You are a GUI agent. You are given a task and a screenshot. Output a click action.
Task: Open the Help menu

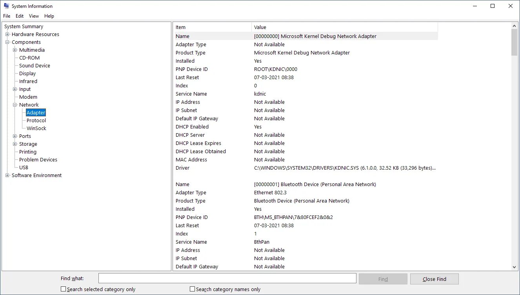(49, 16)
